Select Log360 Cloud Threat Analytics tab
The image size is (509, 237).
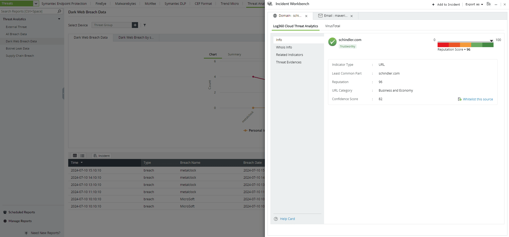point(296,26)
